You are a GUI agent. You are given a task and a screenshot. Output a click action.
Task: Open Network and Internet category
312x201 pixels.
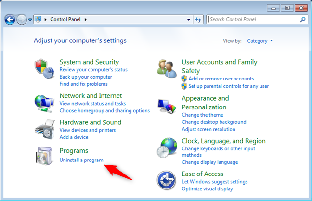tap(91, 96)
